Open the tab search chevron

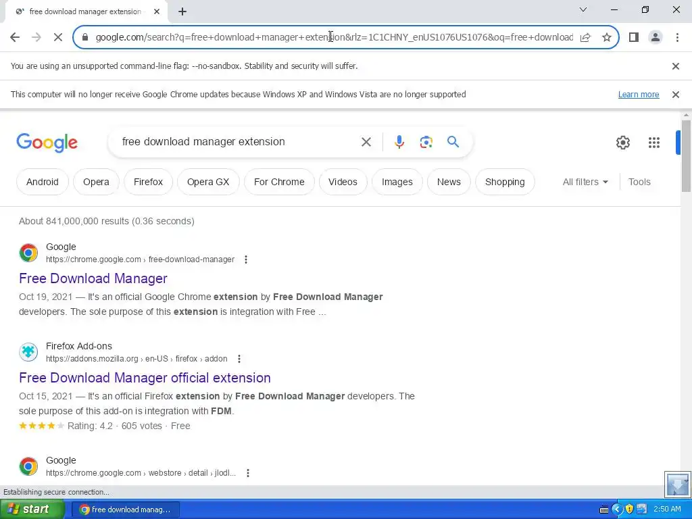pos(583,9)
